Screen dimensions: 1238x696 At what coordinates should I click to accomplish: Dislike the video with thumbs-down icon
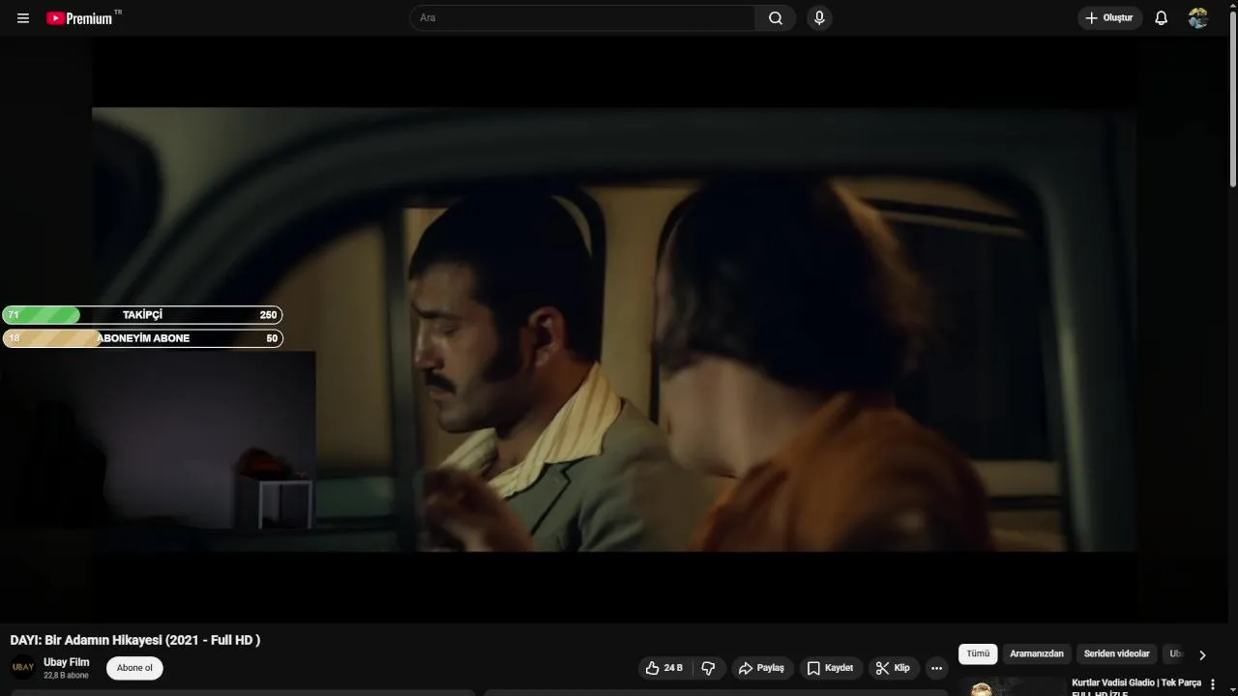click(708, 668)
